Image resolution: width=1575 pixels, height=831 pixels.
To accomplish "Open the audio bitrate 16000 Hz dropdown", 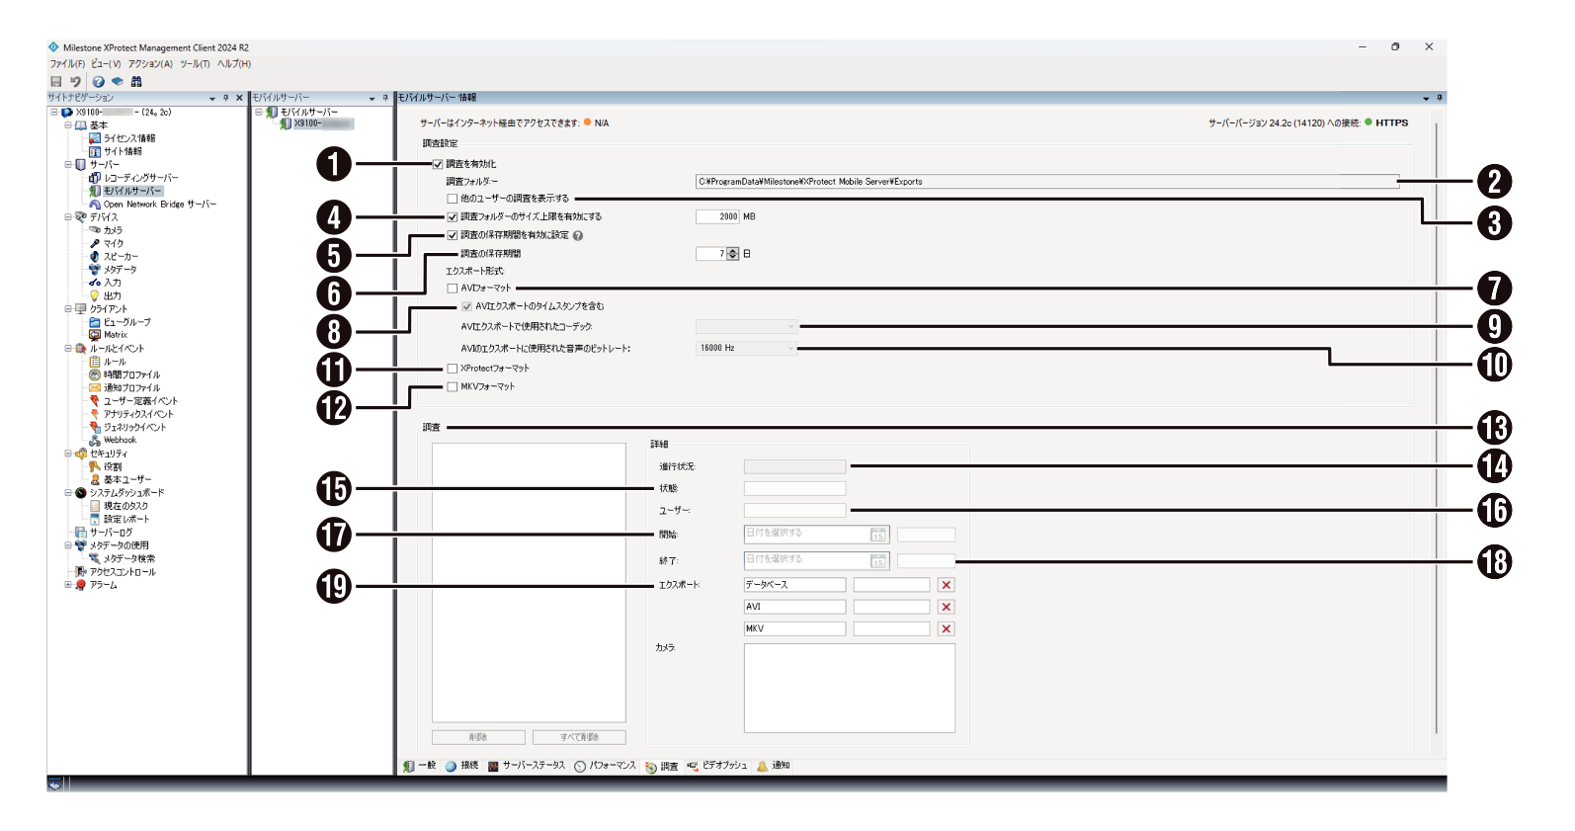I will (746, 348).
